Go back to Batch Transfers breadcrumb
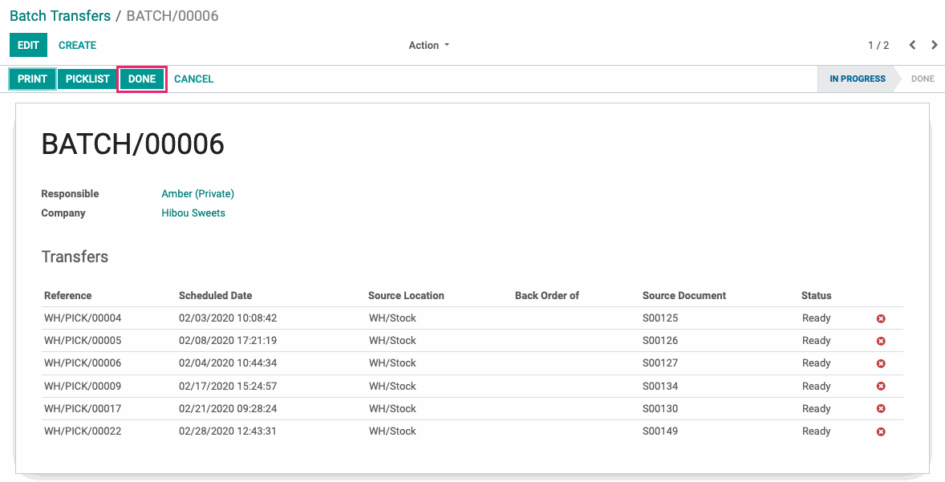Image resolution: width=945 pixels, height=482 pixels. [x=60, y=16]
